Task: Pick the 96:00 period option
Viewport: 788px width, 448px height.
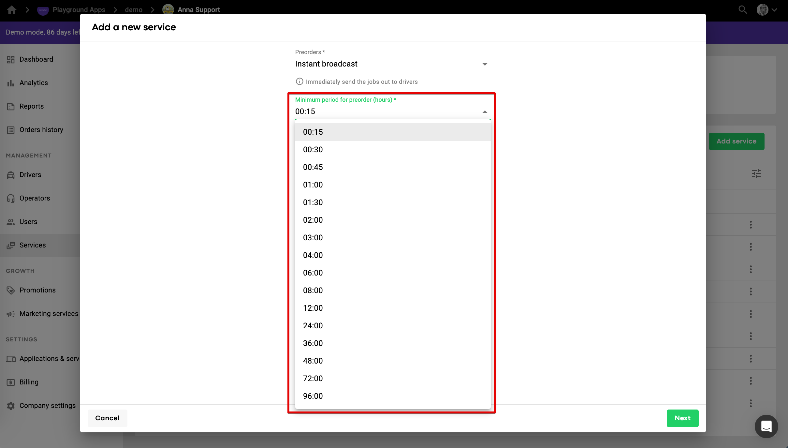Action: click(x=313, y=396)
